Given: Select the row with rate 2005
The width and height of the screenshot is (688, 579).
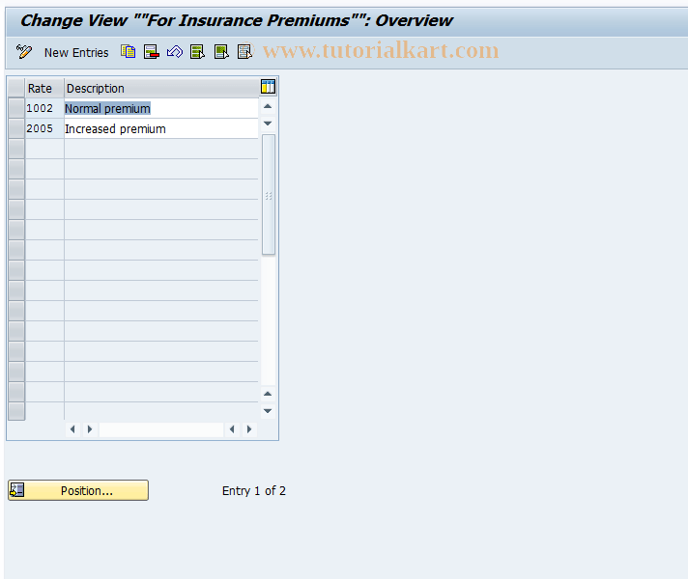Looking at the screenshot, I should pyautogui.click(x=16, y=128).
